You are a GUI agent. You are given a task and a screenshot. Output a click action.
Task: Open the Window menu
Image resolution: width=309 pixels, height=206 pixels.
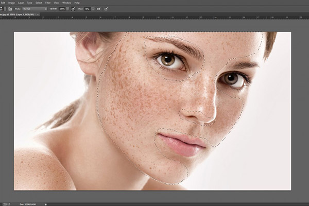click(x=66, y=3)
